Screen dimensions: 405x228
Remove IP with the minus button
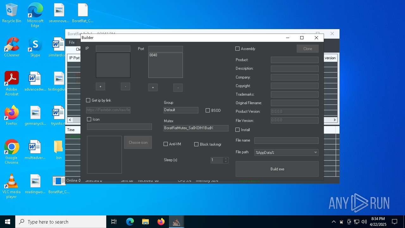(x=126, y=86)
